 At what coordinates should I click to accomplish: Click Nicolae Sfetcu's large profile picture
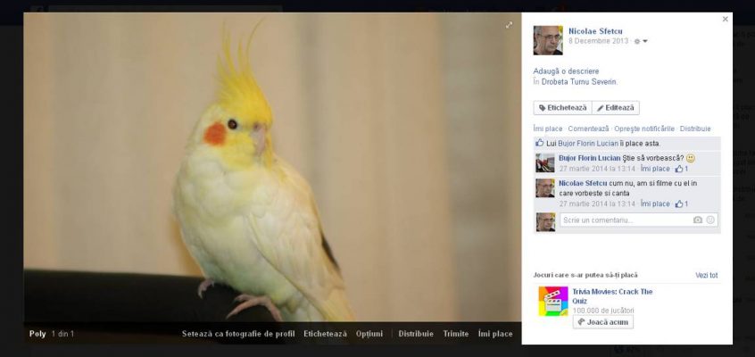[x=548, y=40]
